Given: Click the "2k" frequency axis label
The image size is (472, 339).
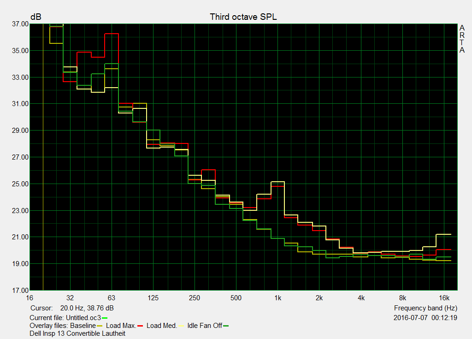Looking at the screenshot, I should click(319, 298).
